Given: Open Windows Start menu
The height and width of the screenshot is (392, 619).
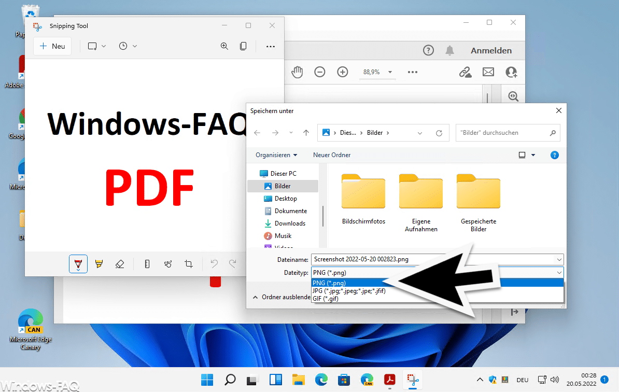Looking at the screenshot, I should [x=207, y=380].
